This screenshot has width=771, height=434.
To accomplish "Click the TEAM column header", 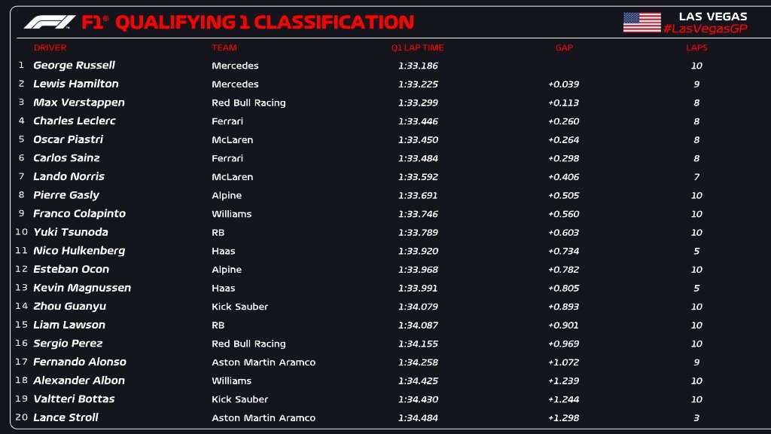I will click(224, 47).
